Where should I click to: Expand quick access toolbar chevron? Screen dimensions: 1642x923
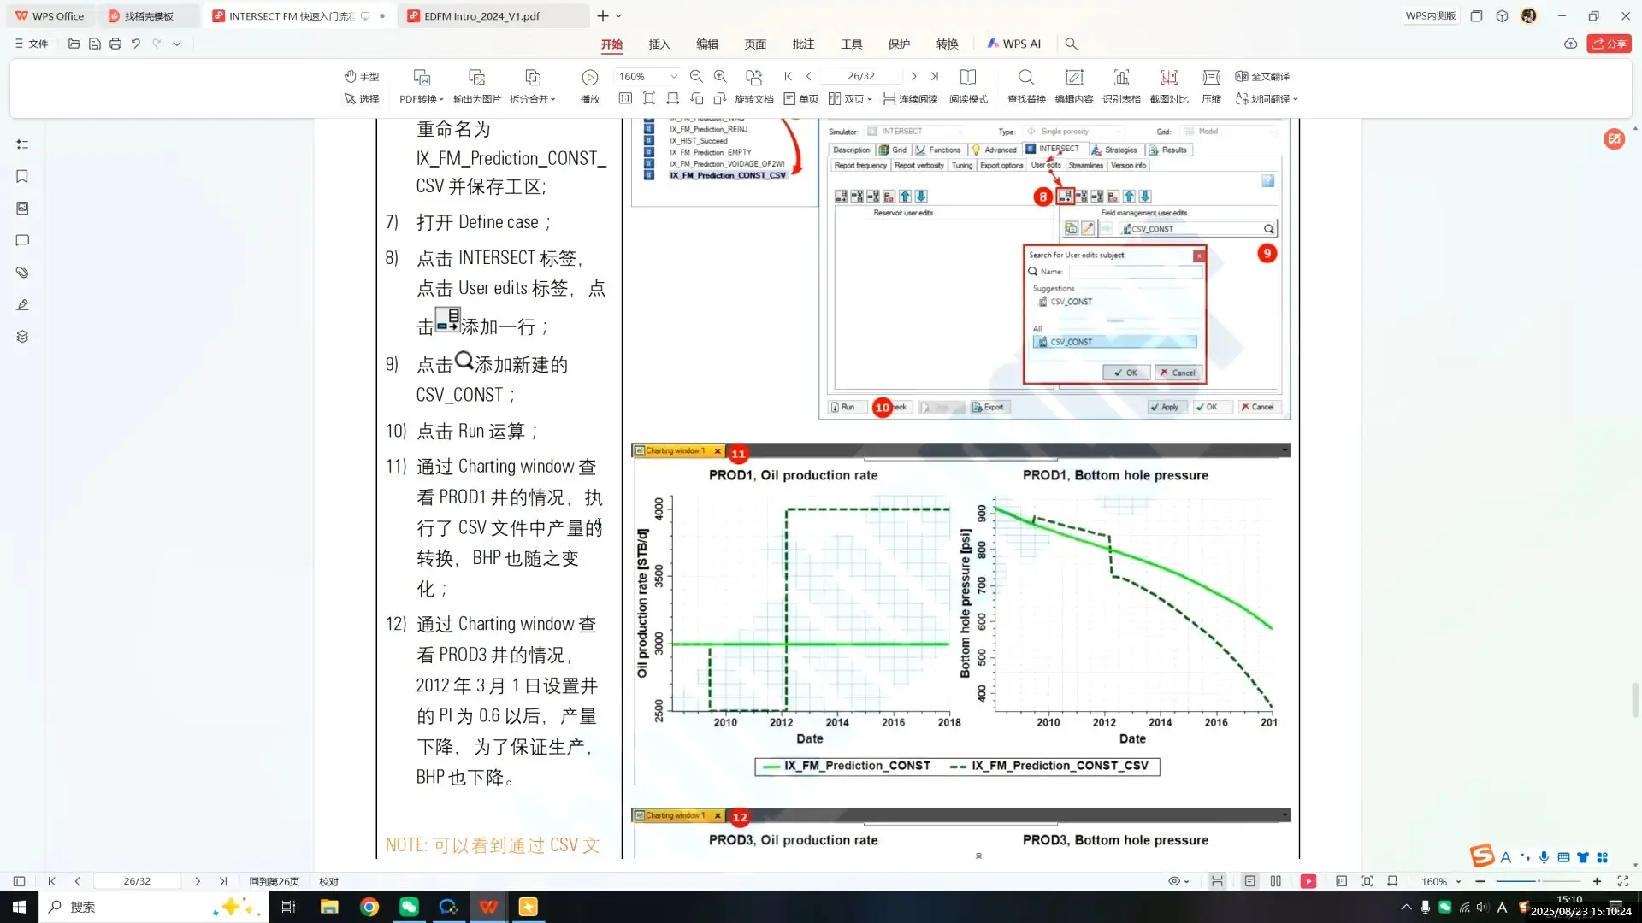(177, 44)
